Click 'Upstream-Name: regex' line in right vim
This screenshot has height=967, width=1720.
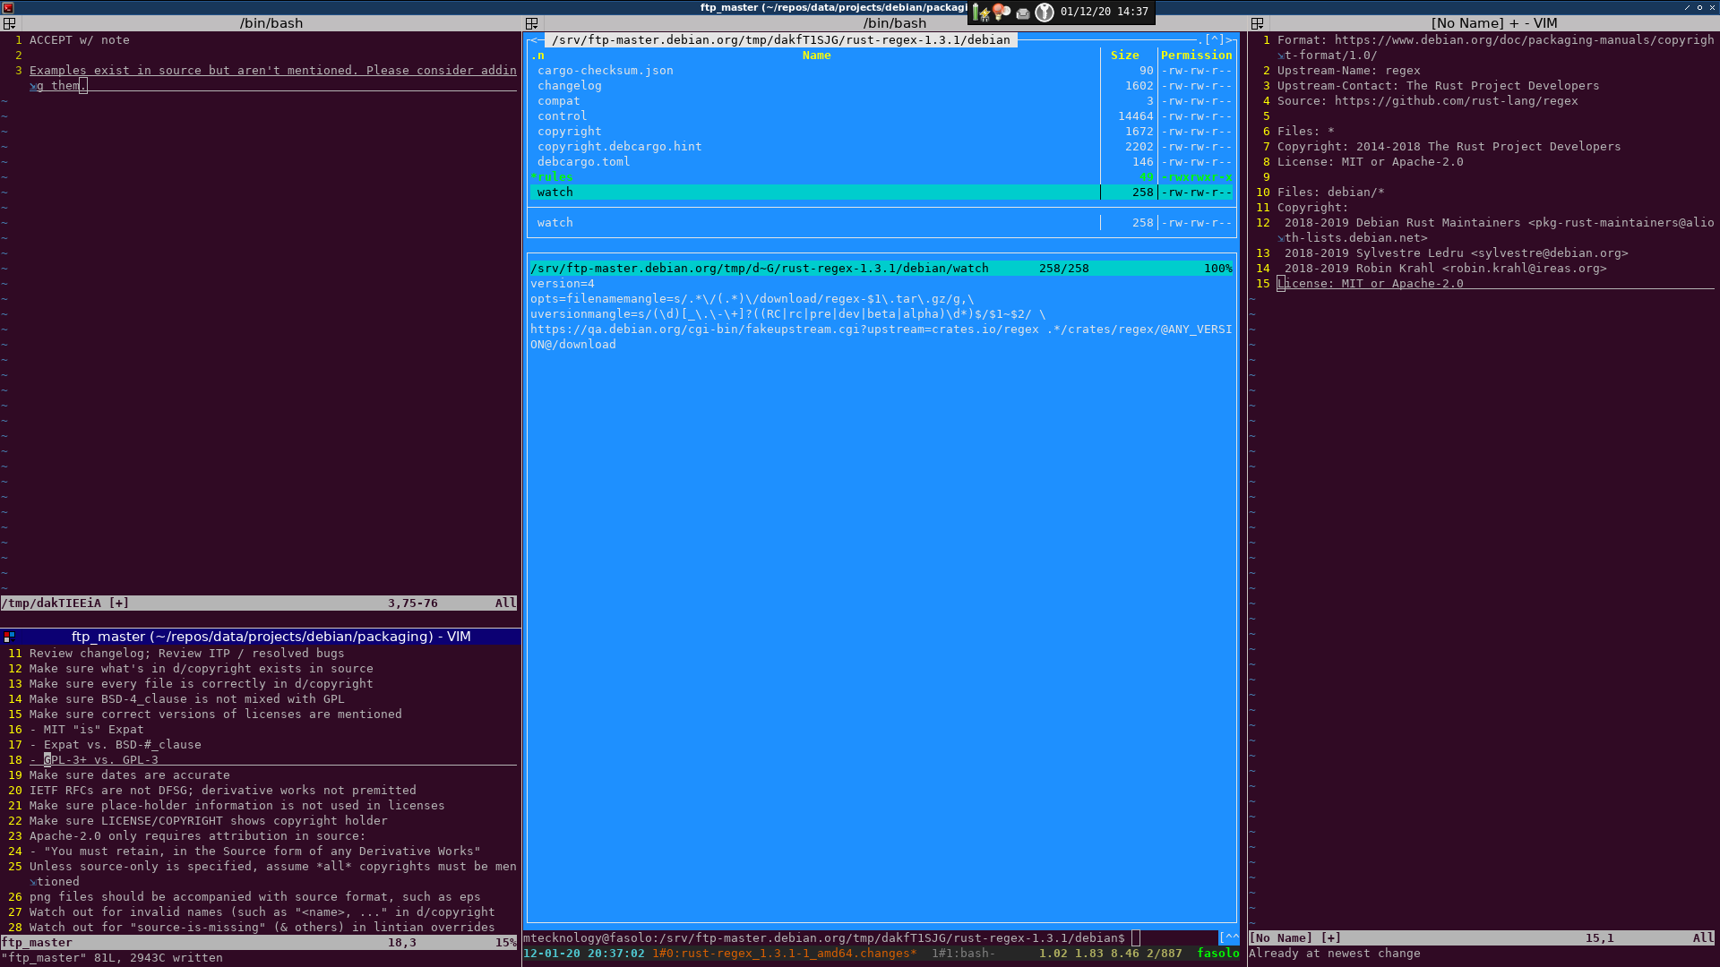click(x=1348, y=71)
